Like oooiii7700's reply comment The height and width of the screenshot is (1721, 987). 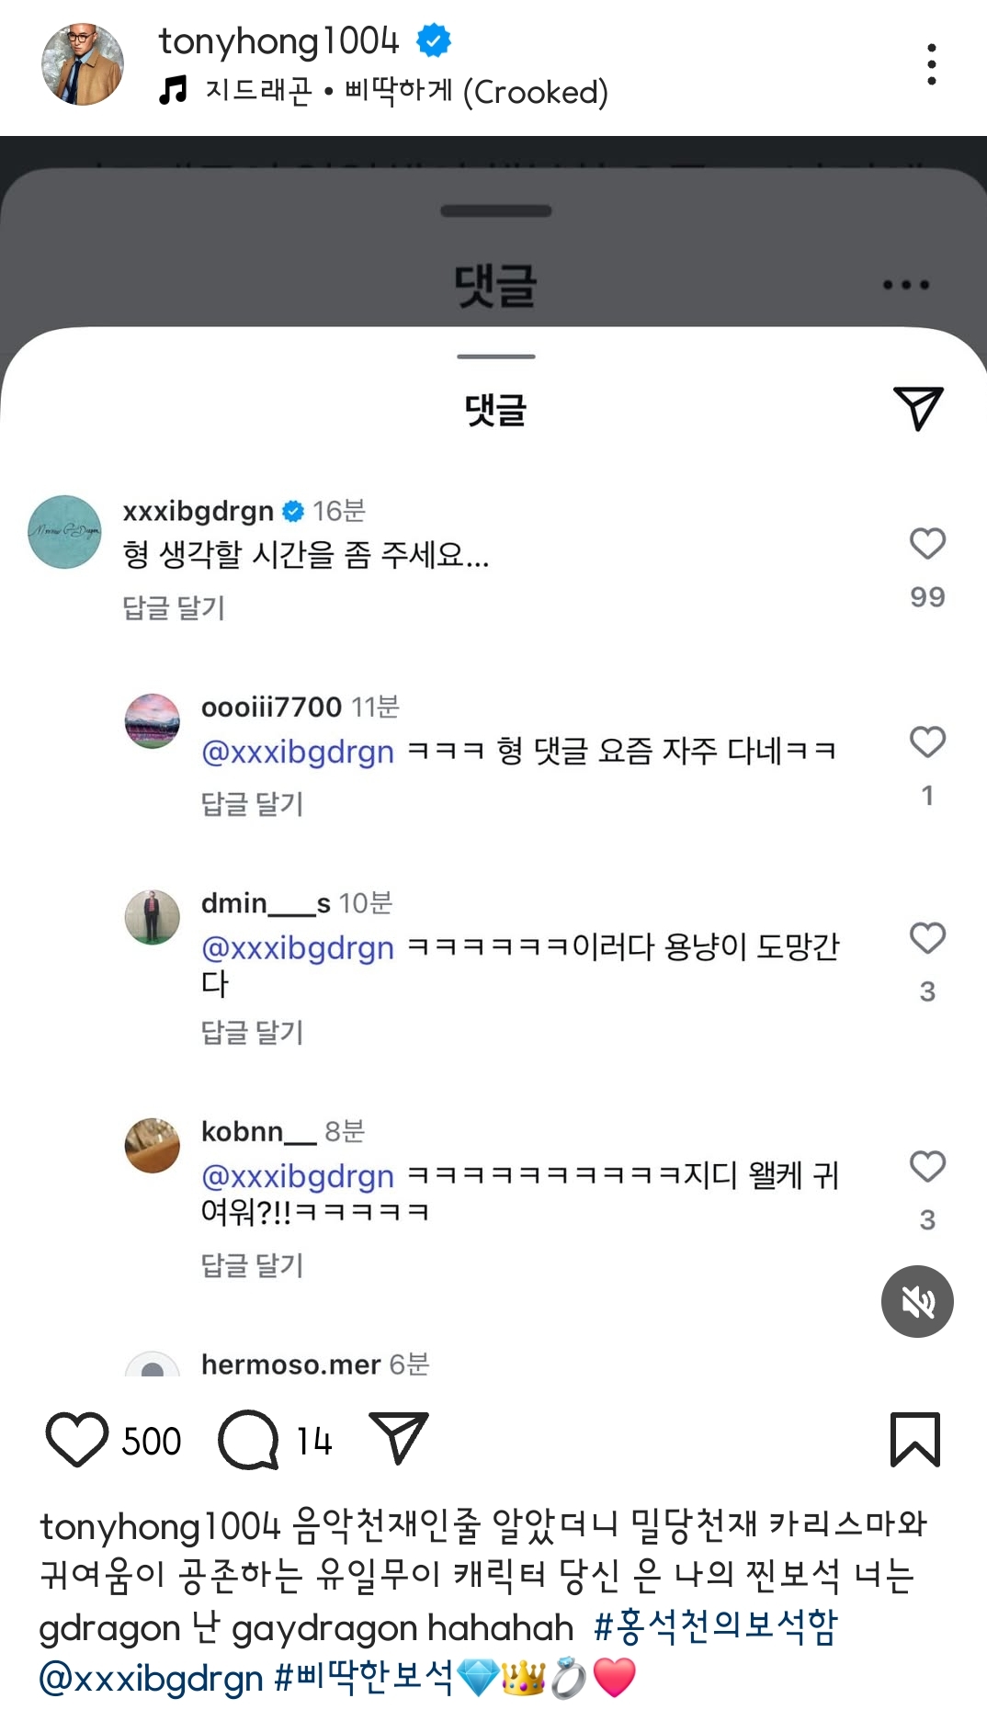pos(927,742)
